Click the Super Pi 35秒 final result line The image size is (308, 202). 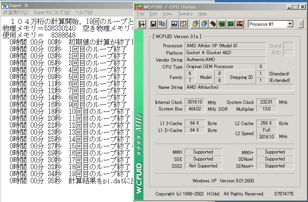[71, 180]
